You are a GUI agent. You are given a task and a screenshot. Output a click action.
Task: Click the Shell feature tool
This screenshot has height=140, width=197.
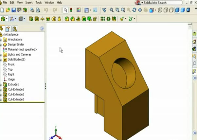point(84,19)
